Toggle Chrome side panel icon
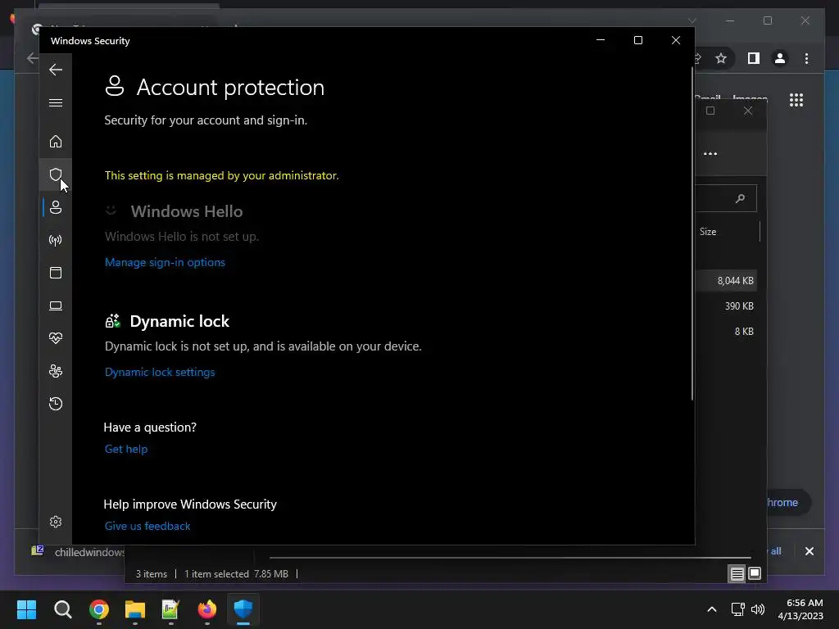The image size is (839, 629). (754, 58)
